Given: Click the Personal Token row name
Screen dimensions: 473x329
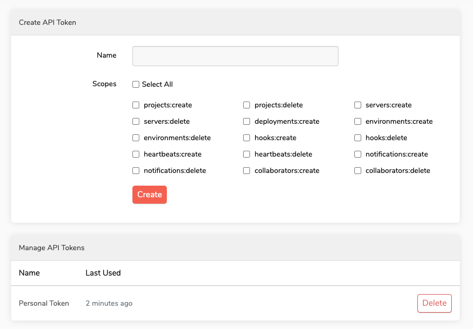Looking at the screenshot, I should pos(44,303).
